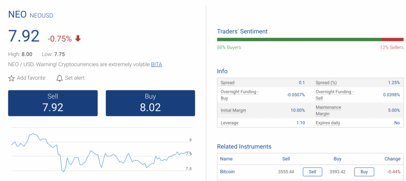The image size is (406, 181).
Task: Click the star Add favorite icon
Action: (x=11, y=78)
